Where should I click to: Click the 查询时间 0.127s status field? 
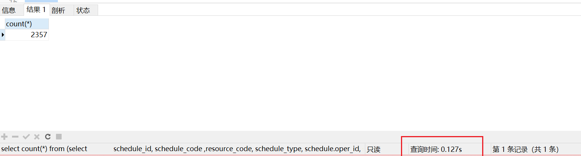436,149
